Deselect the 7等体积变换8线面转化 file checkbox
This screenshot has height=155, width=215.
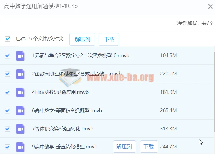point(8,129)
